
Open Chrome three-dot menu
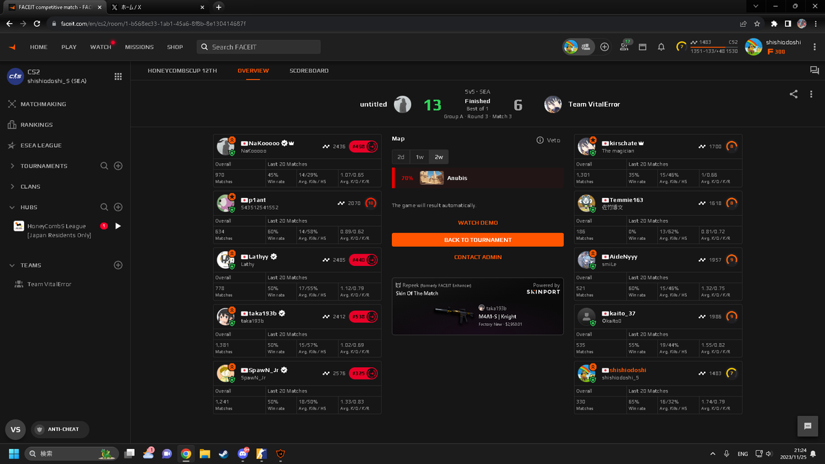(816, 23)
